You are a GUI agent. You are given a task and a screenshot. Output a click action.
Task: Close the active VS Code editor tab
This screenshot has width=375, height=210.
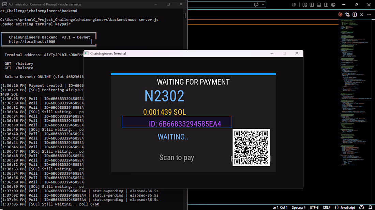pos(362,15)
